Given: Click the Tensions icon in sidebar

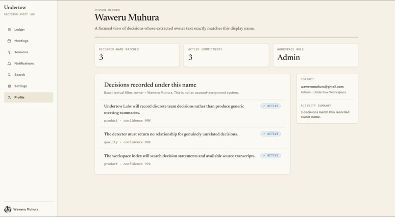Looking at the screenshot, I should pyautogui.click(x=9, y=52).
